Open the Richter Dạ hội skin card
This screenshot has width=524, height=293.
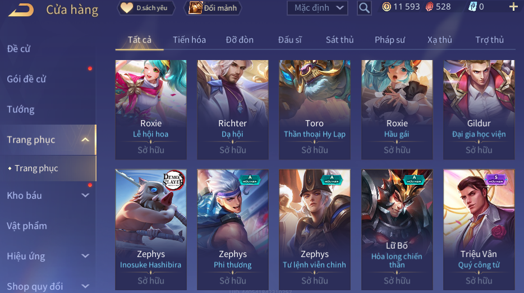click(x=233, y=109)
